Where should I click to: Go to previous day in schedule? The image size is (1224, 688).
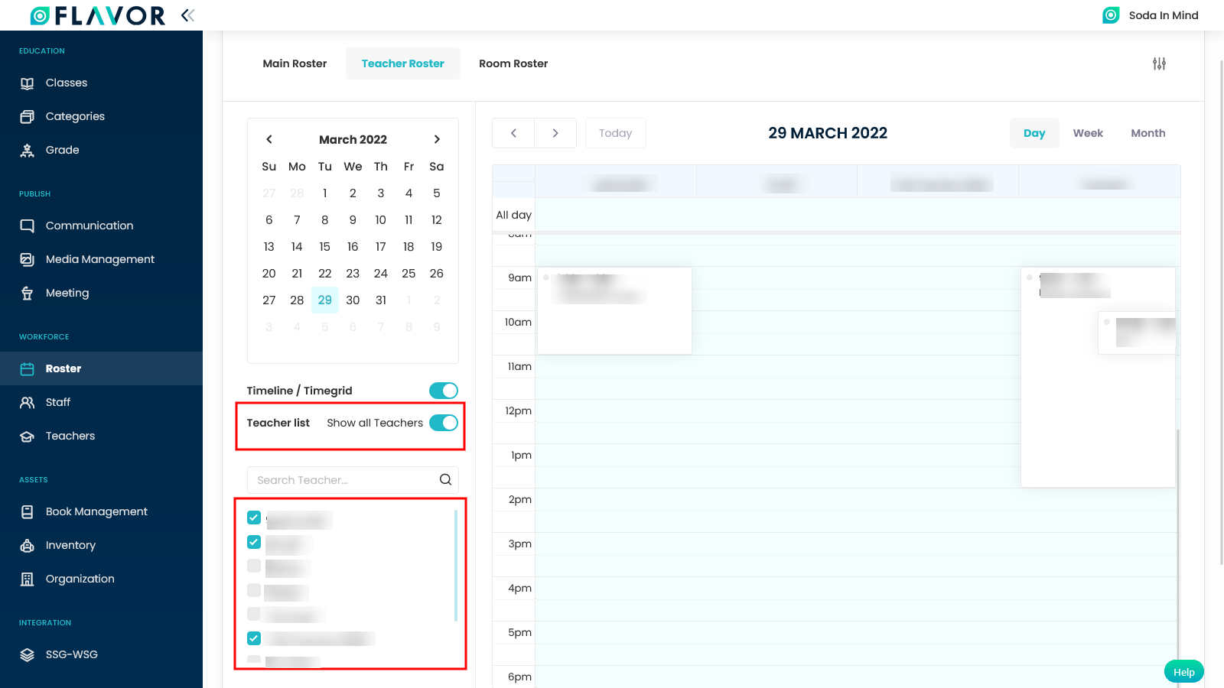click(513, 133)
